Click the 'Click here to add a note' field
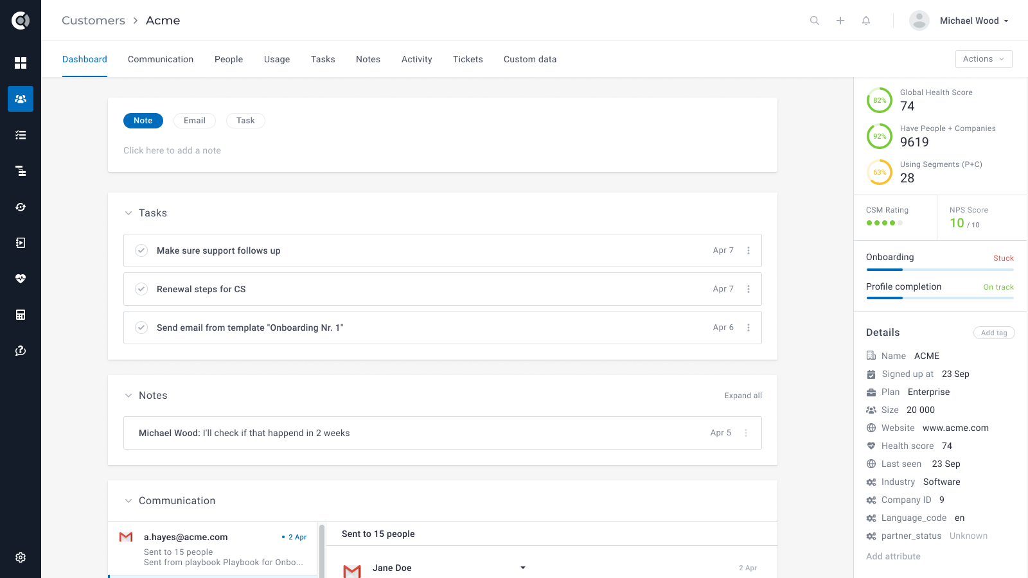 [172, 150]
